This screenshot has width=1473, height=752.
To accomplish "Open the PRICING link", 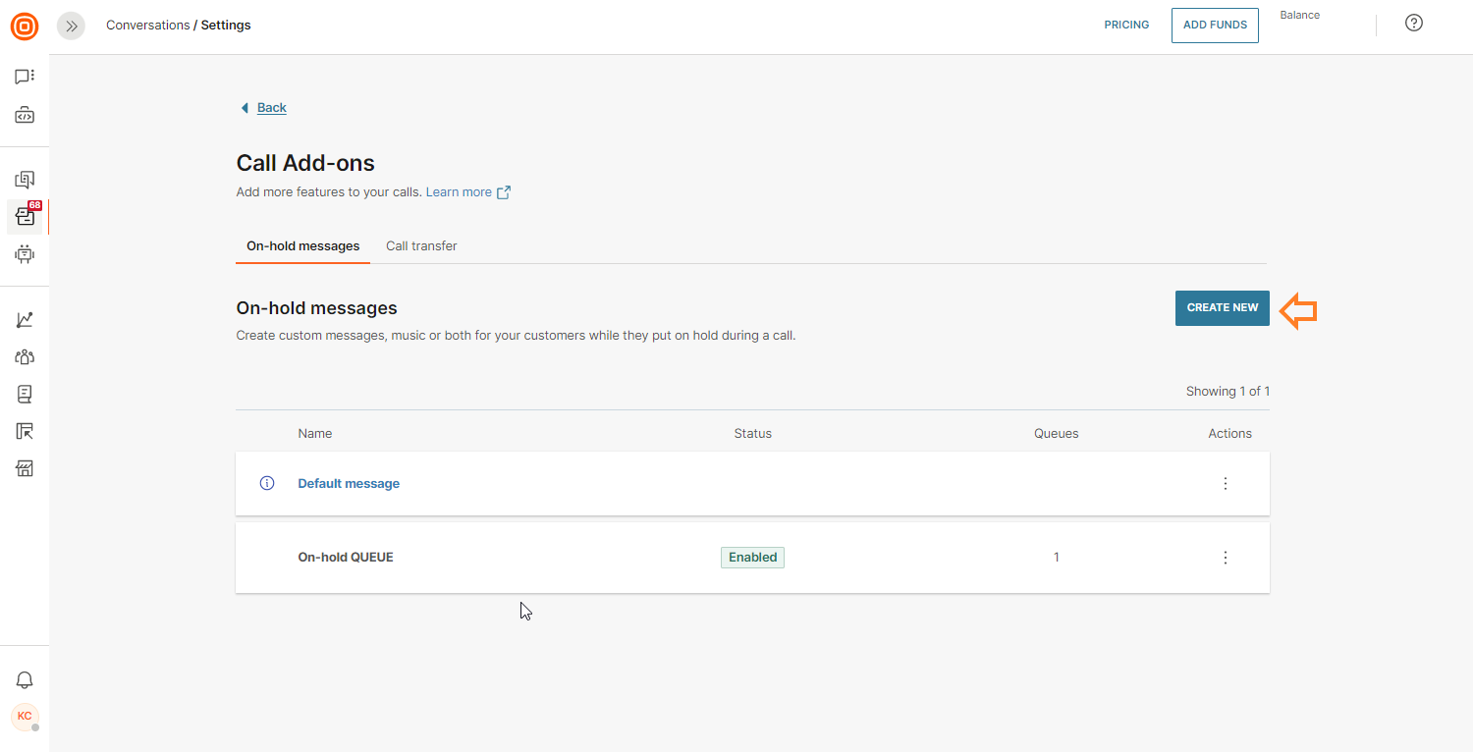I will pos(1126,26).
